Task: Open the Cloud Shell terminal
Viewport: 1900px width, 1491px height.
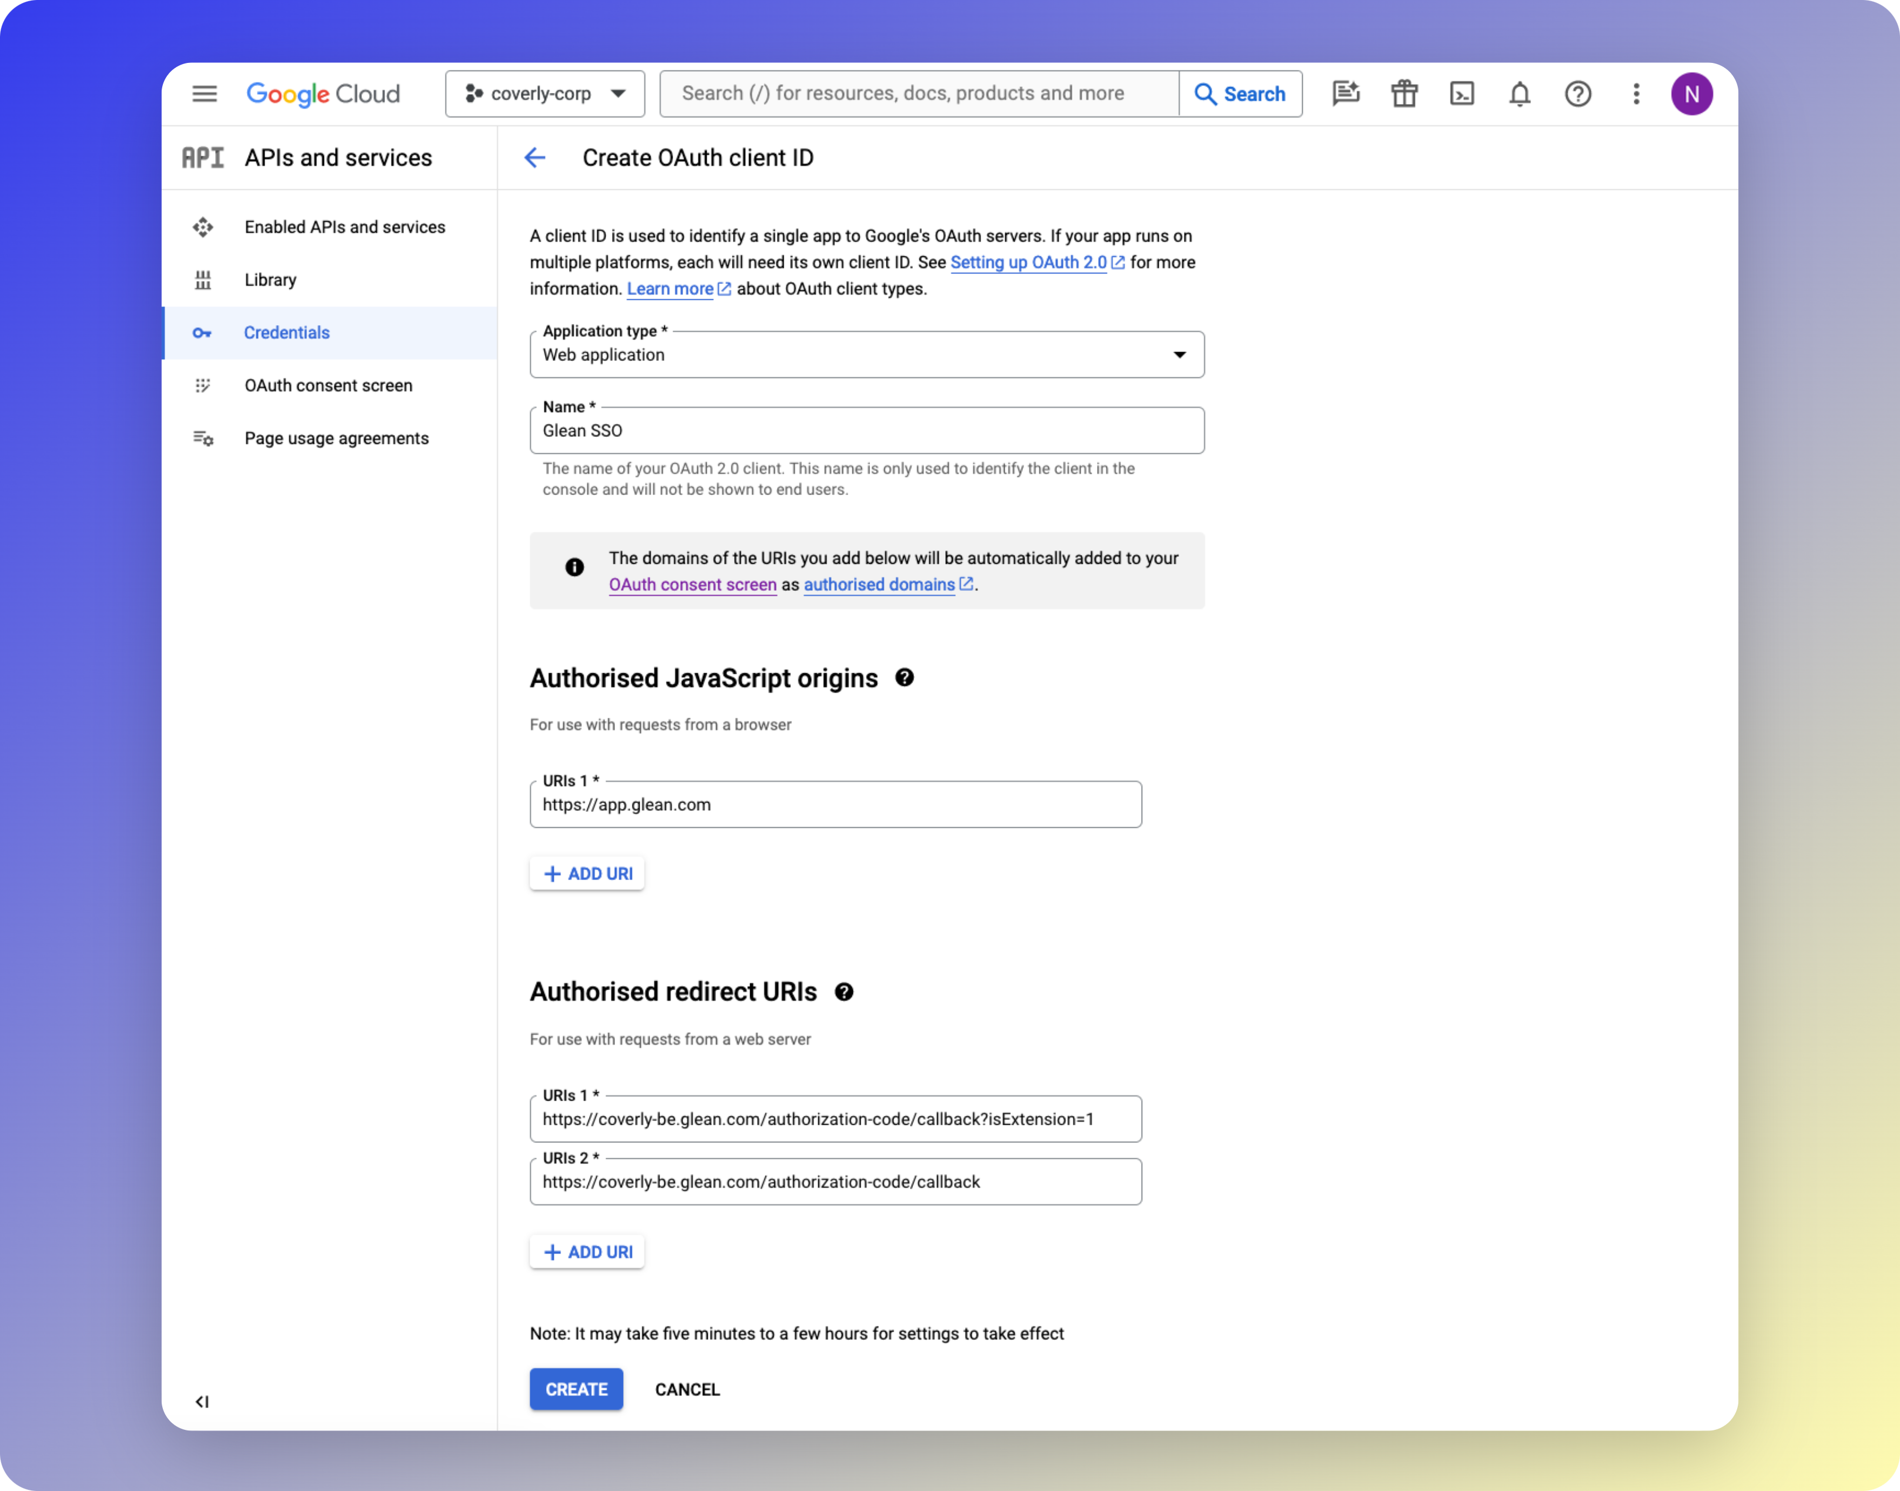Action: 1463,93
